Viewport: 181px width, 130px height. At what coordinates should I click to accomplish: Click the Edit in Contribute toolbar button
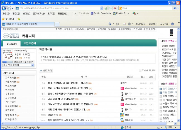101,13
